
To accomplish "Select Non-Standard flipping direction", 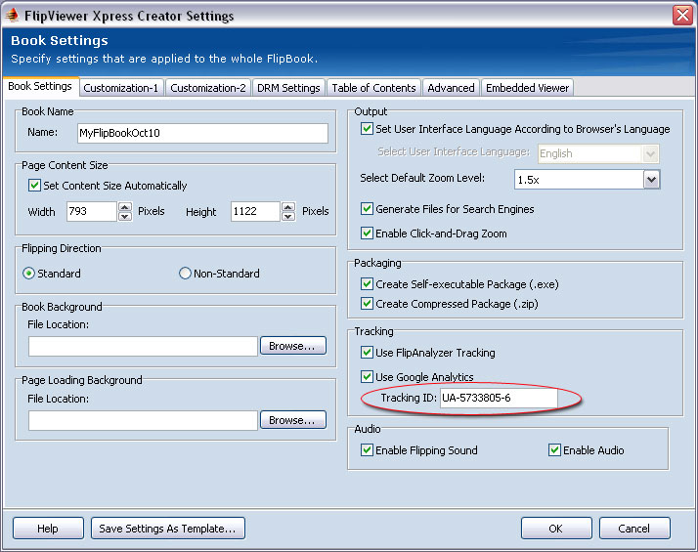I will [x=185, y=274].
